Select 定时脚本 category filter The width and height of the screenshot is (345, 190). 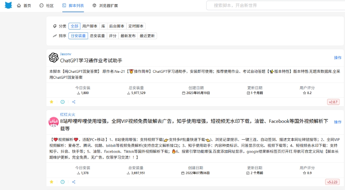(136, 26)
